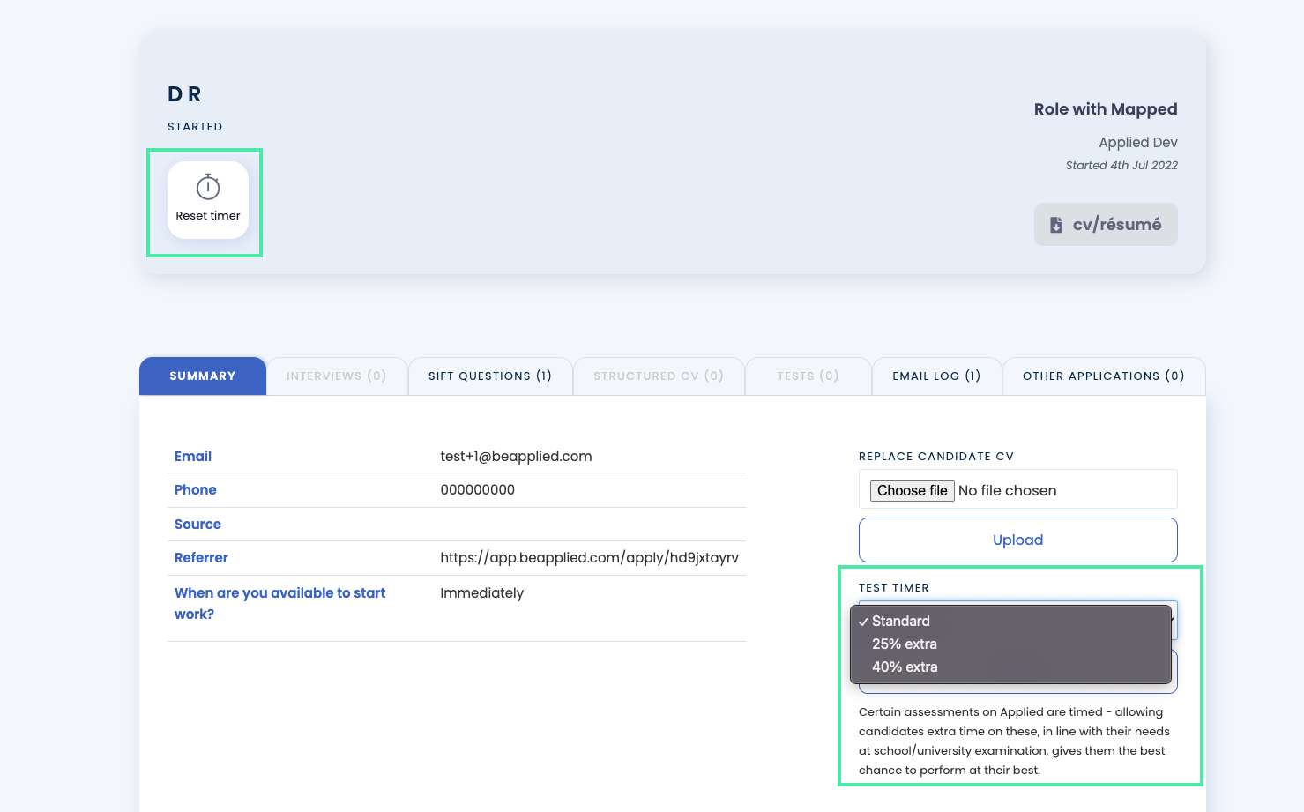Switch to the Summary tab
This screenshot has height=812, width=1304.
pos(203,376)
